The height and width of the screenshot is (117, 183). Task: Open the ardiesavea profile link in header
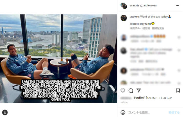pyautogui.click(x=150, y=5)
